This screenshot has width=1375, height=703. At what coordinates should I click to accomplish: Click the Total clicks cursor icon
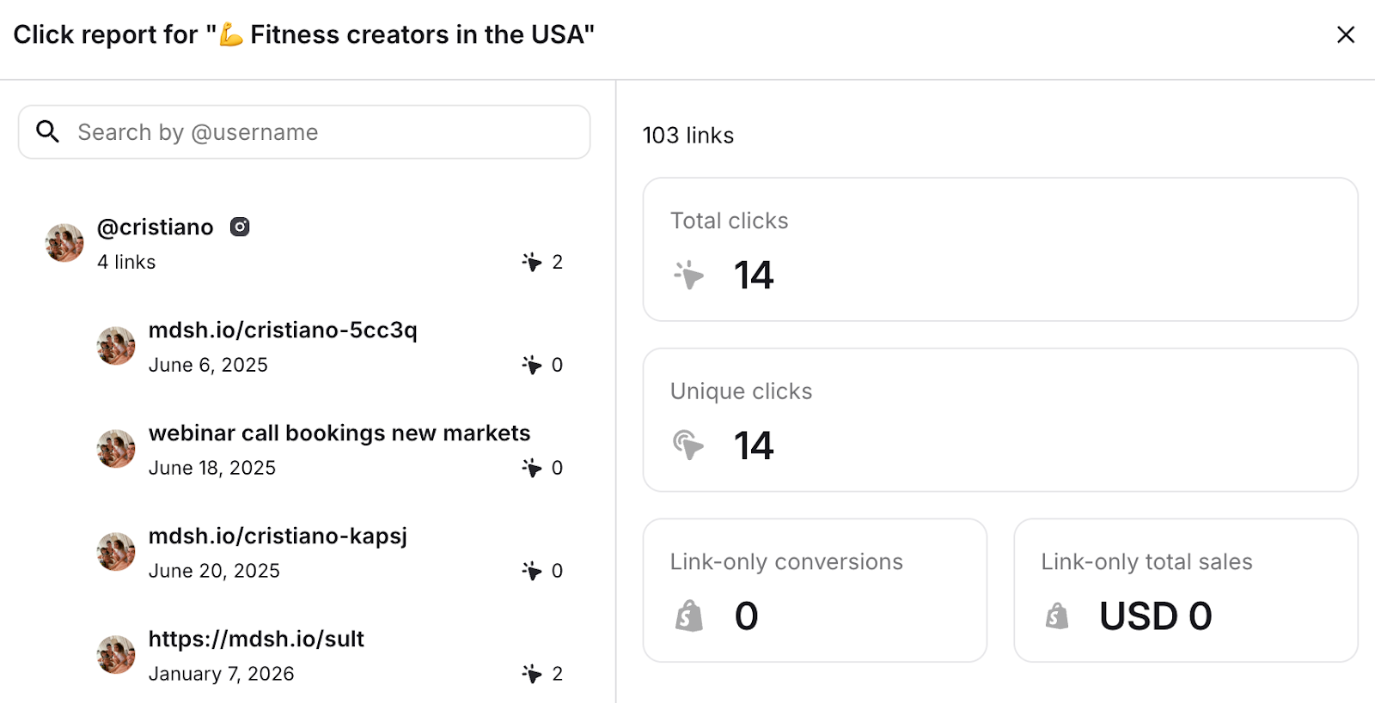tap(688, 275)
